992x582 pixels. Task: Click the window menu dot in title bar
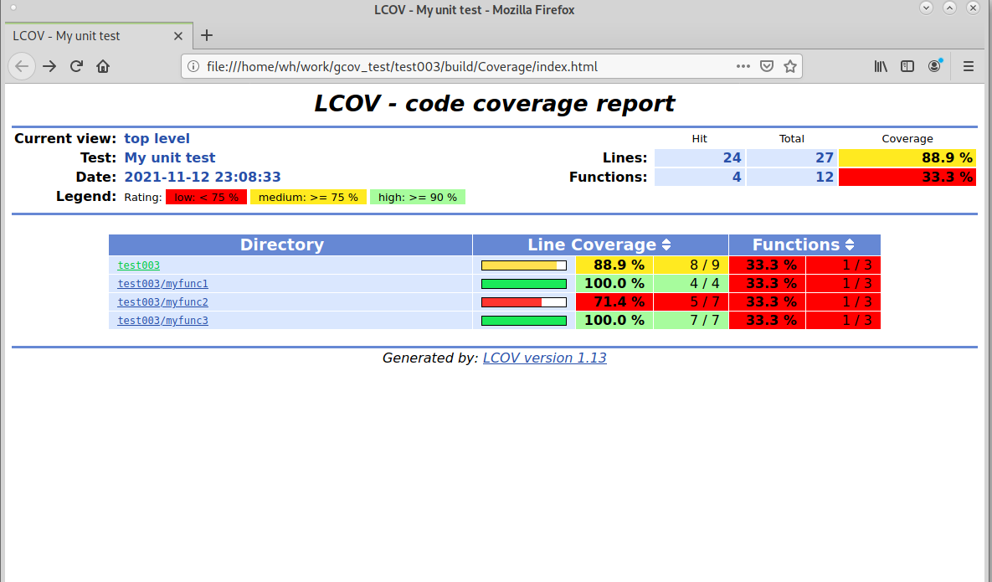pyautogui.click(x=13, y=8)
